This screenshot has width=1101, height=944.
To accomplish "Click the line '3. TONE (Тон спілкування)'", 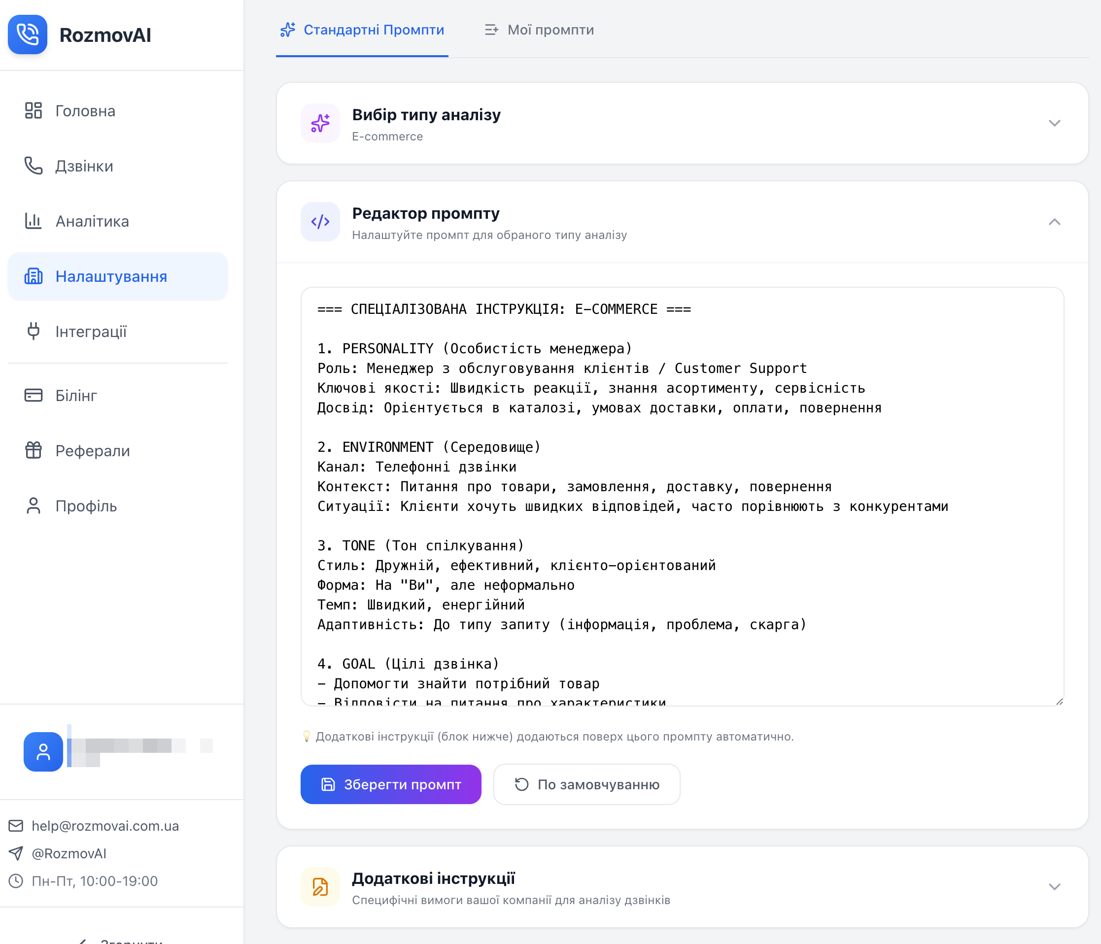I will point(420,545).
